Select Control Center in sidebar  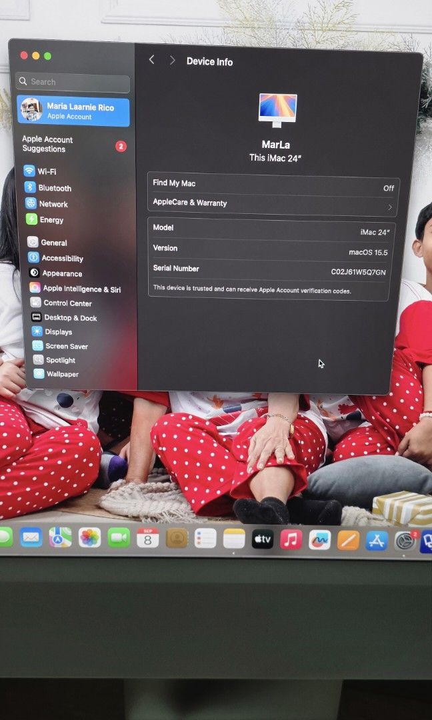tap(61, 303)
